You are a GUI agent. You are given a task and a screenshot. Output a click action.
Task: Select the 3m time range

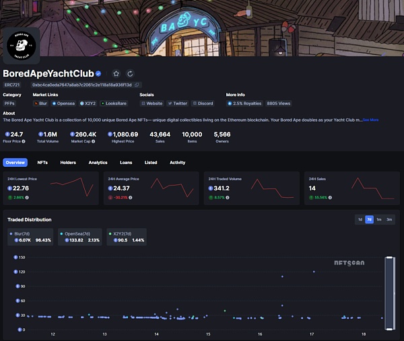pos(389,219)
